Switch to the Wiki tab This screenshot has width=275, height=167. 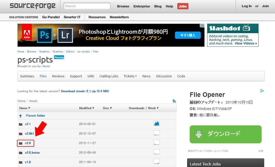[91, 76]
